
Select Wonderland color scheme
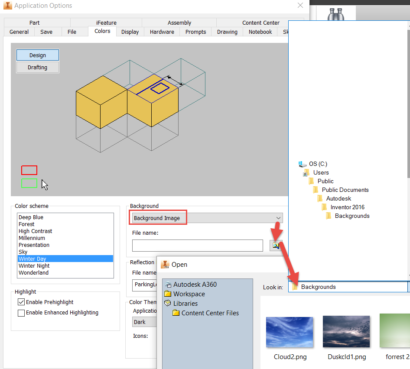click(65, 272)
